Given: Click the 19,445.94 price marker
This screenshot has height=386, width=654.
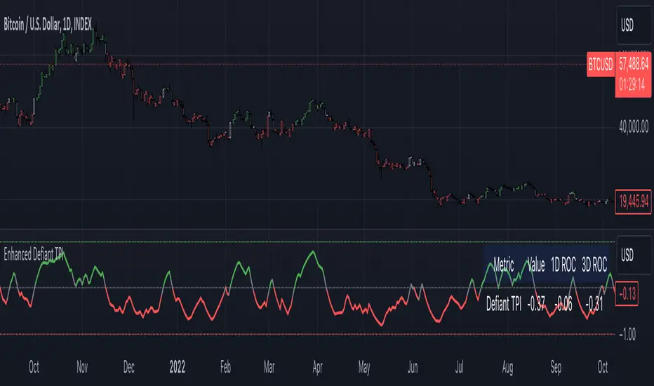Looking at the screenshot, I should click(634, 200).
